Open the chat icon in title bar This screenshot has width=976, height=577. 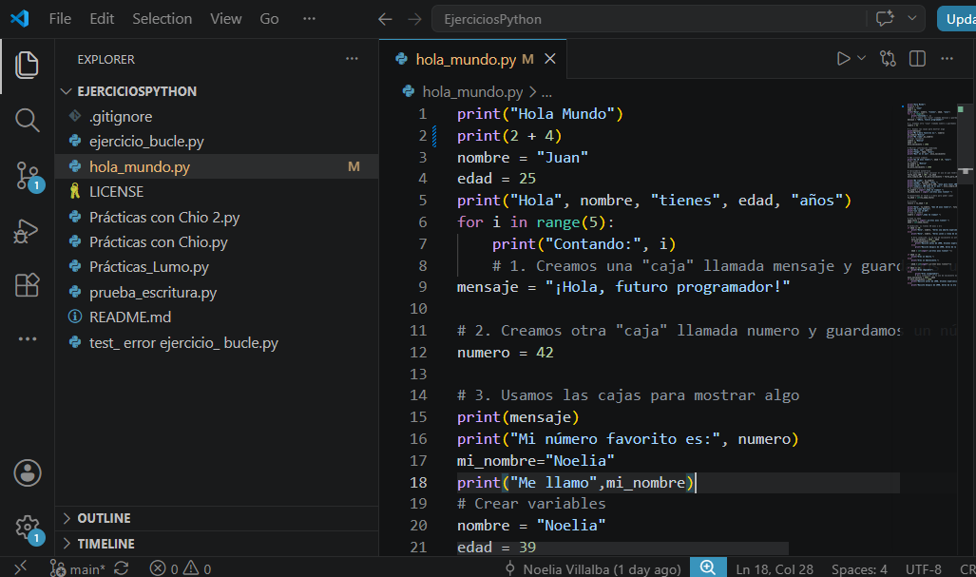[x=885, y=19]
